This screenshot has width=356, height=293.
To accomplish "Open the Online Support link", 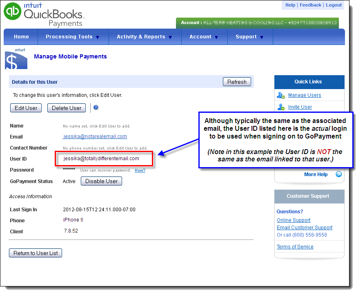I will pyautogui.click(x=294, y=220).
